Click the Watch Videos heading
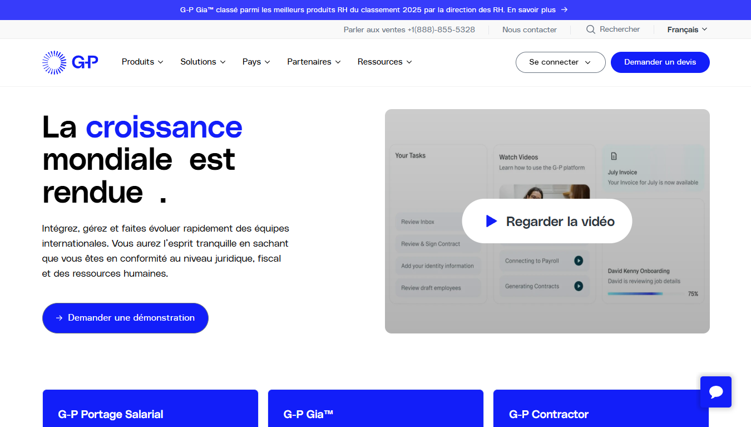The height and width of the screenshot is (427, 751). coord(518,157)
